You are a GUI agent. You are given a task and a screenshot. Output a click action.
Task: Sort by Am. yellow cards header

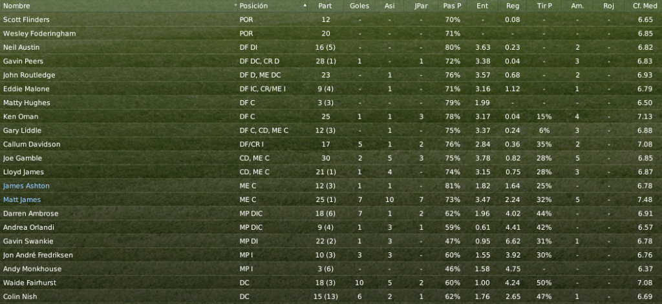click(577, 6)
